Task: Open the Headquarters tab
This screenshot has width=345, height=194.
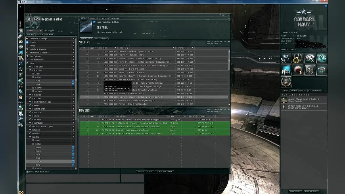Action: click(x=315, y=91)
